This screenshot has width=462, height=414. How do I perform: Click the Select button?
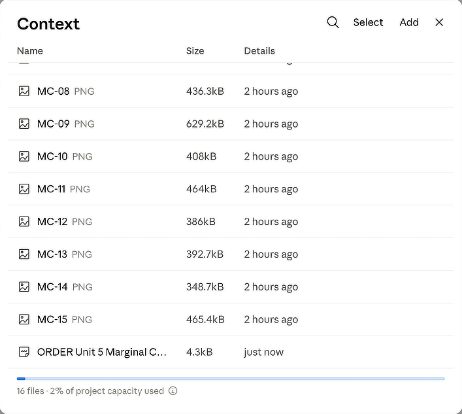(x=368, y=22)
